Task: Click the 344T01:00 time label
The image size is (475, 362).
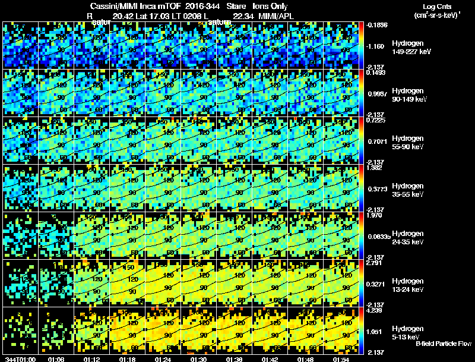Action: click(x=20, y=360)
